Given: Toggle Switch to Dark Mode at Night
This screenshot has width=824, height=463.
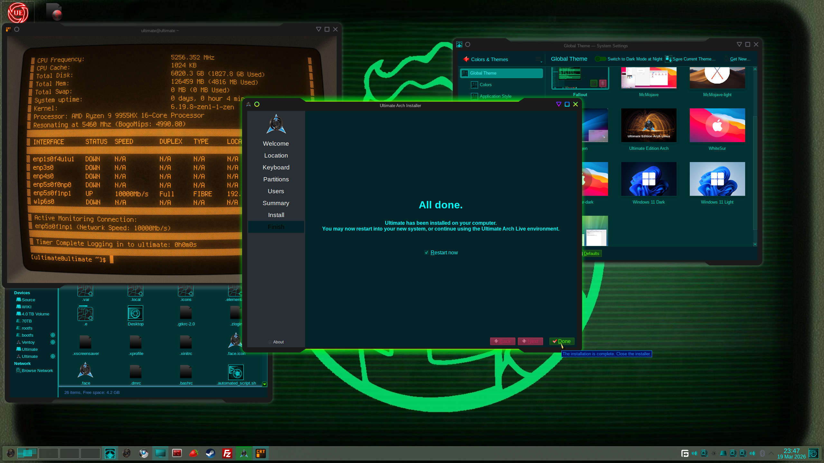Looking at the screenshot, I should point(601,59).
